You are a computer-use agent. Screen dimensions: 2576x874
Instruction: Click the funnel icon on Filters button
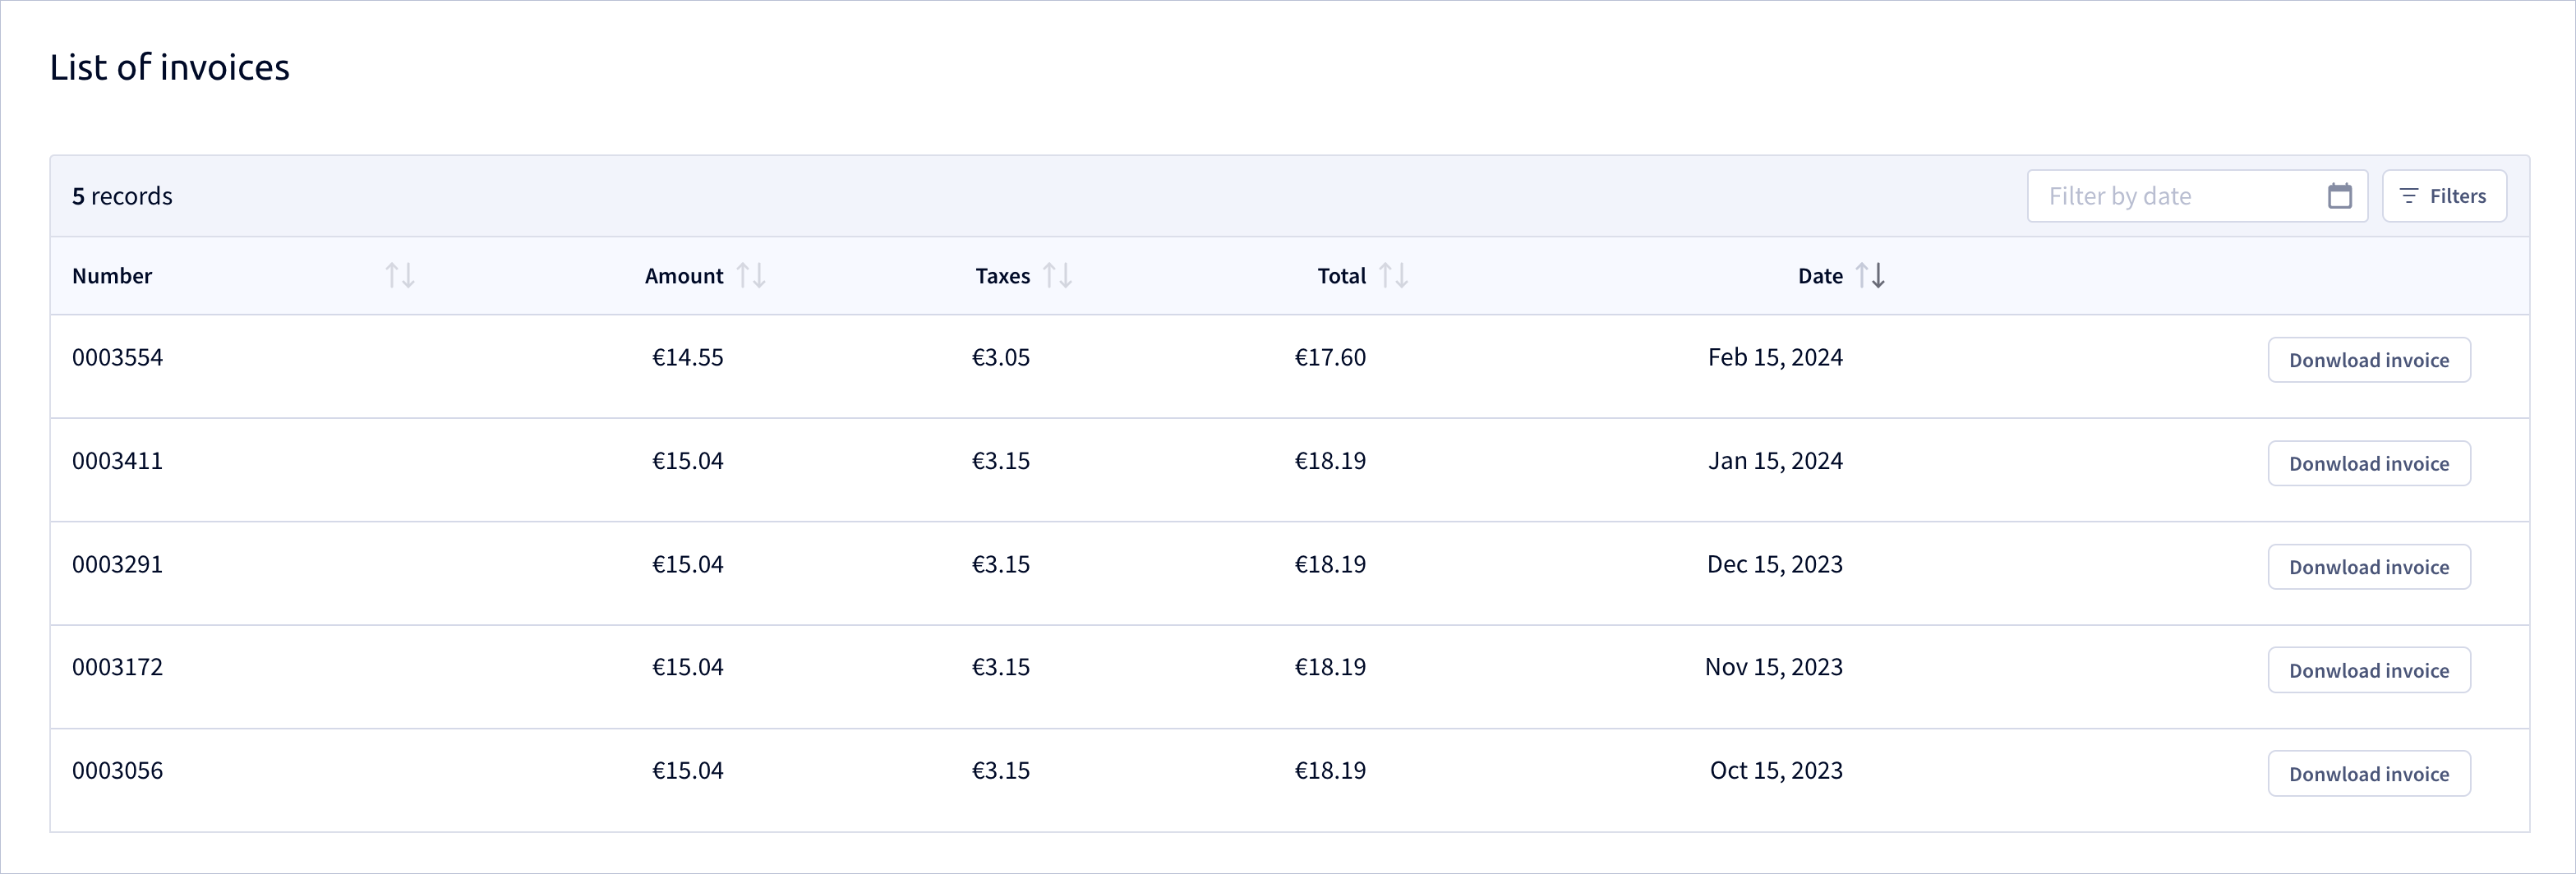[2408, 196]
